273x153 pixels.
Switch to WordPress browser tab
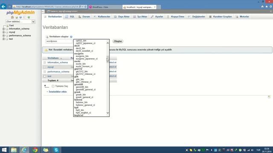[x=105, y=7]
